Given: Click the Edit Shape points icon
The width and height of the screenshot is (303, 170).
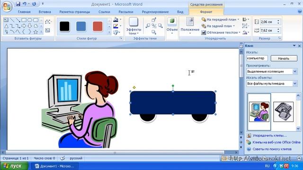Looking at the screenshot, I should [48, 22].
